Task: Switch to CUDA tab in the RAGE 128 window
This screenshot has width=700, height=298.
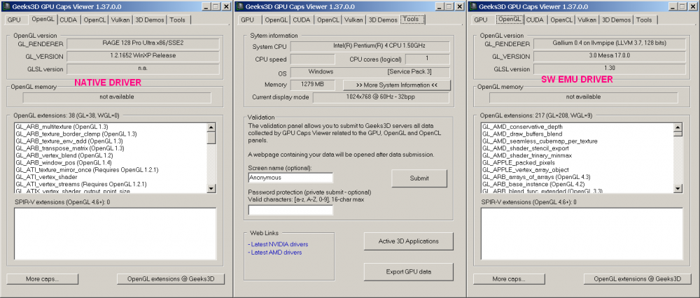Action: coord(68,20)
